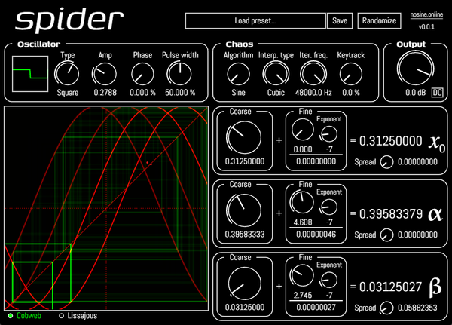
Task: Click the beta coarse value 0.03125000
Action: [x=244, y=308]
